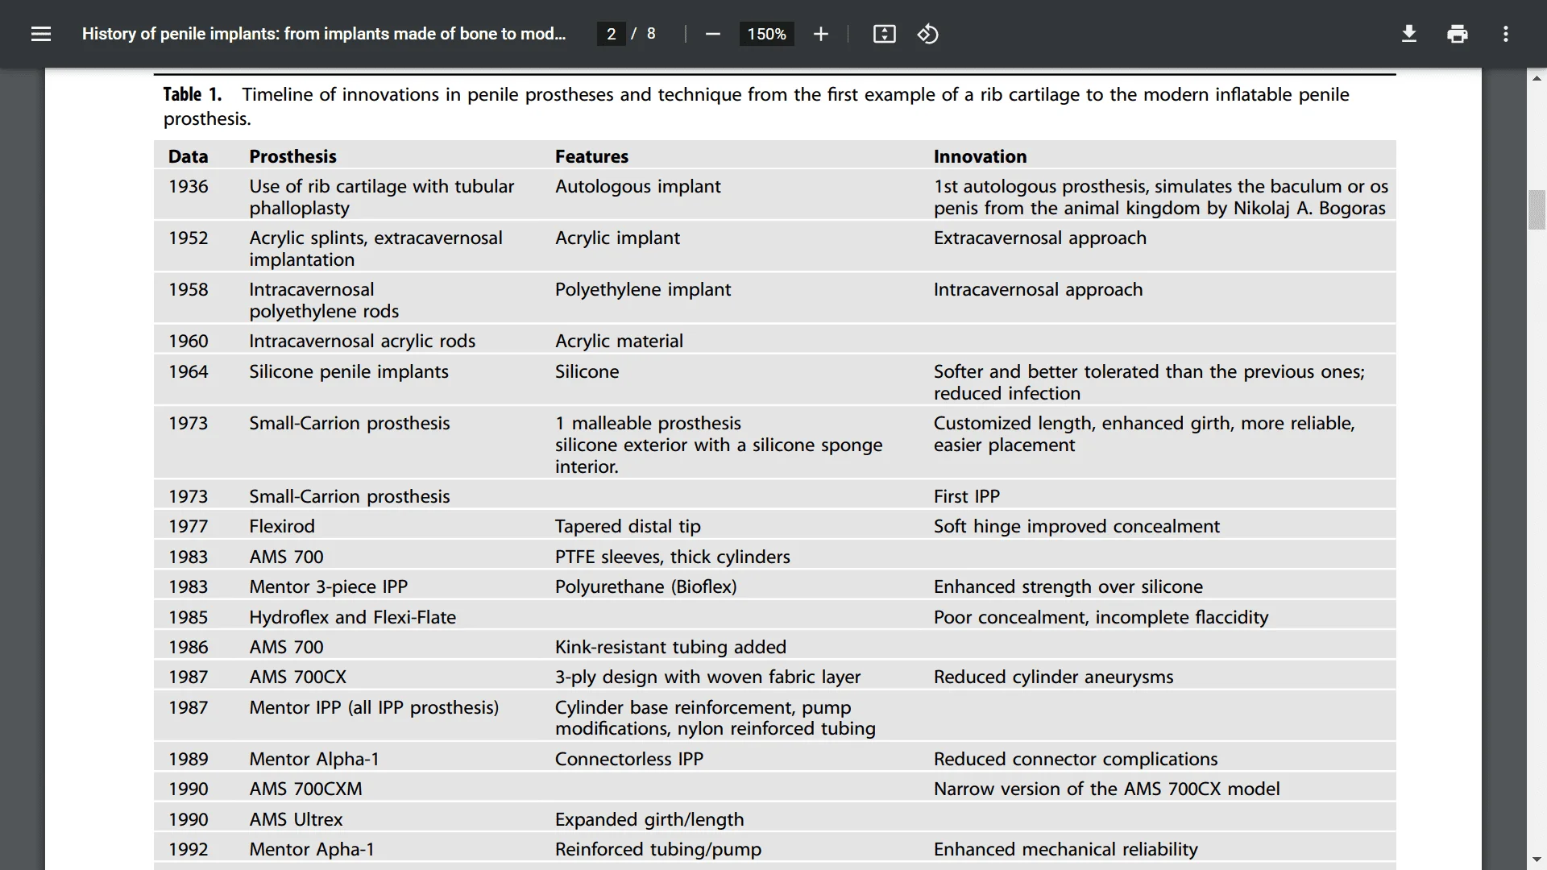Click the 150% zoom level field
The height and width of the screenshot is (870, 1547).
[766, 34]
